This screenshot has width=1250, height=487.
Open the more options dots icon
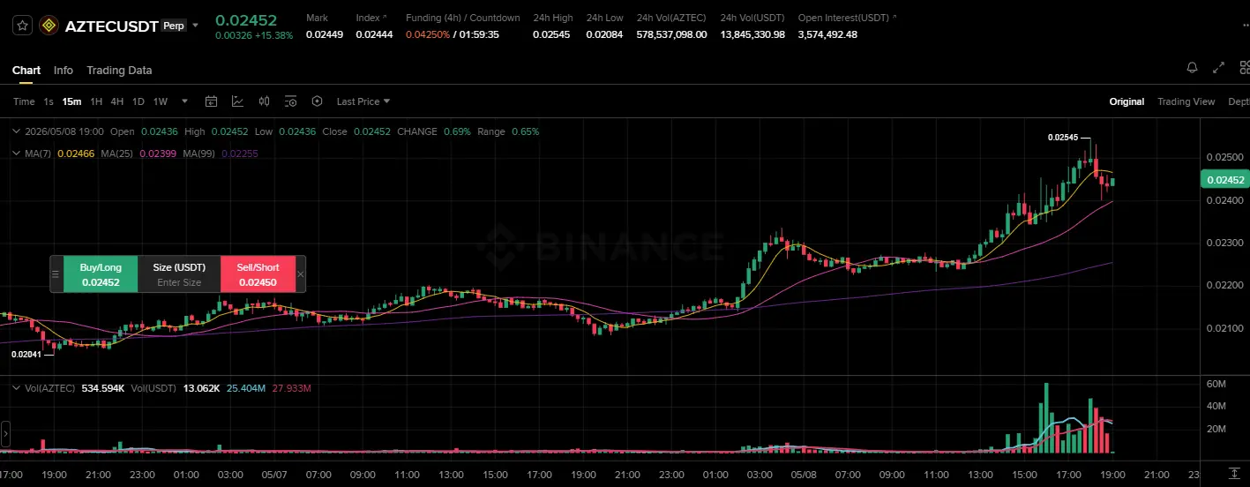pos(1245,26)
